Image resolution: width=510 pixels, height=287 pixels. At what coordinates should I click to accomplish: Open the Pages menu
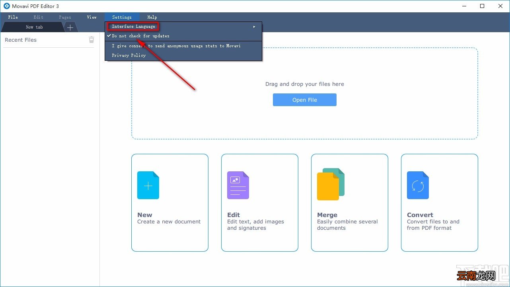tap(65, 17)
